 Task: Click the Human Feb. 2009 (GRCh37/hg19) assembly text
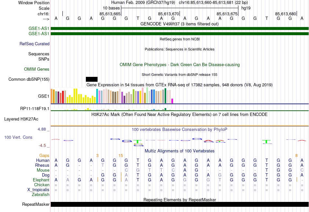click(143, 3)
